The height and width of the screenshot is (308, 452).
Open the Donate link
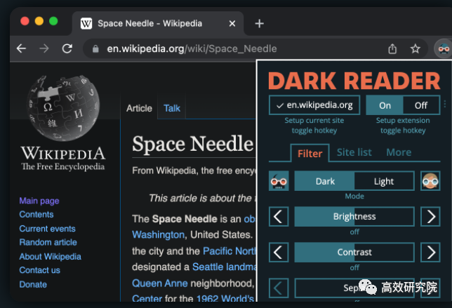[33, 284]
